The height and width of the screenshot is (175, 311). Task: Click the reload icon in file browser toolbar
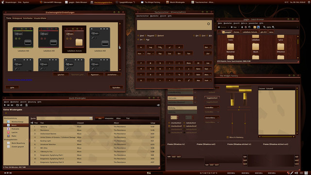pos(249,27)
